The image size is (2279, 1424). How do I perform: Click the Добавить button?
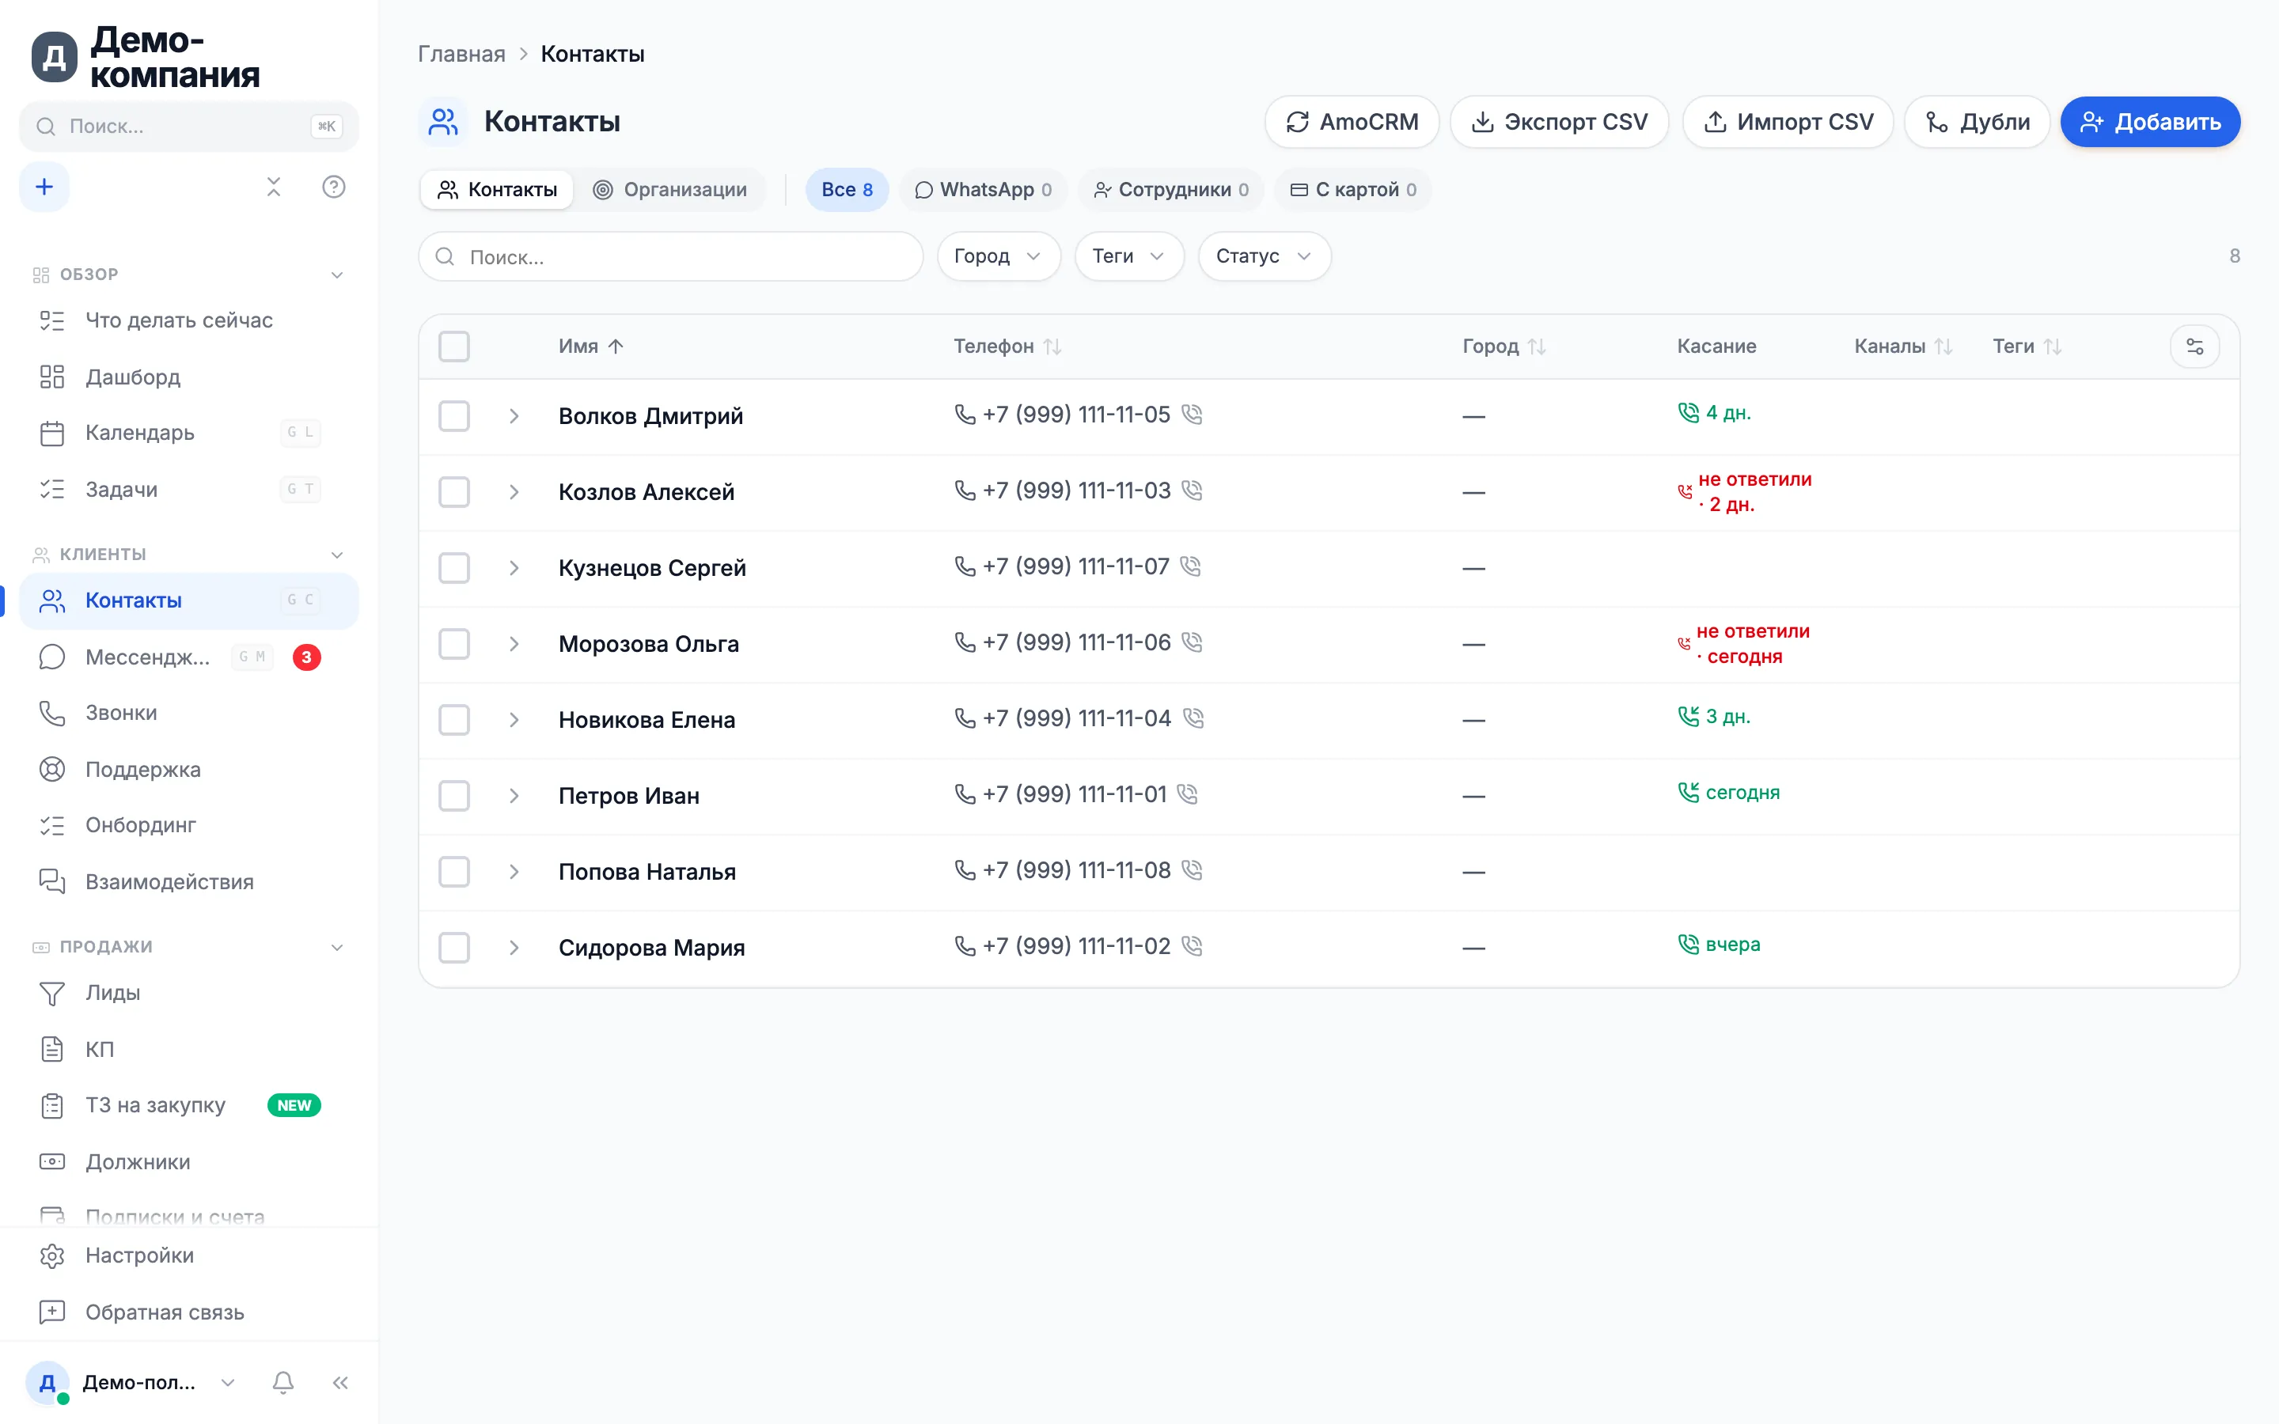[x=2150, y=122]
